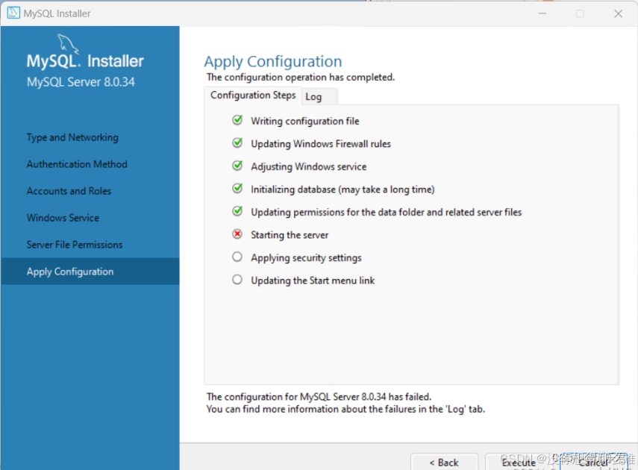The height and width of the screenshot is (470, 638).
Task: Click 'Starting the server' step text
Action: [290, 235]
